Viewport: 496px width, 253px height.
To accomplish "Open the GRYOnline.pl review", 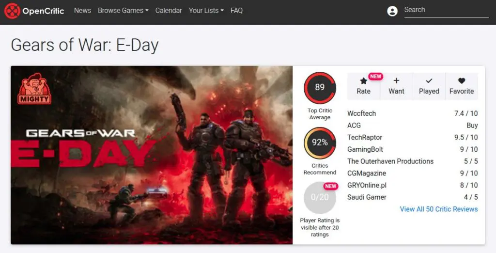I will point(367,185).
